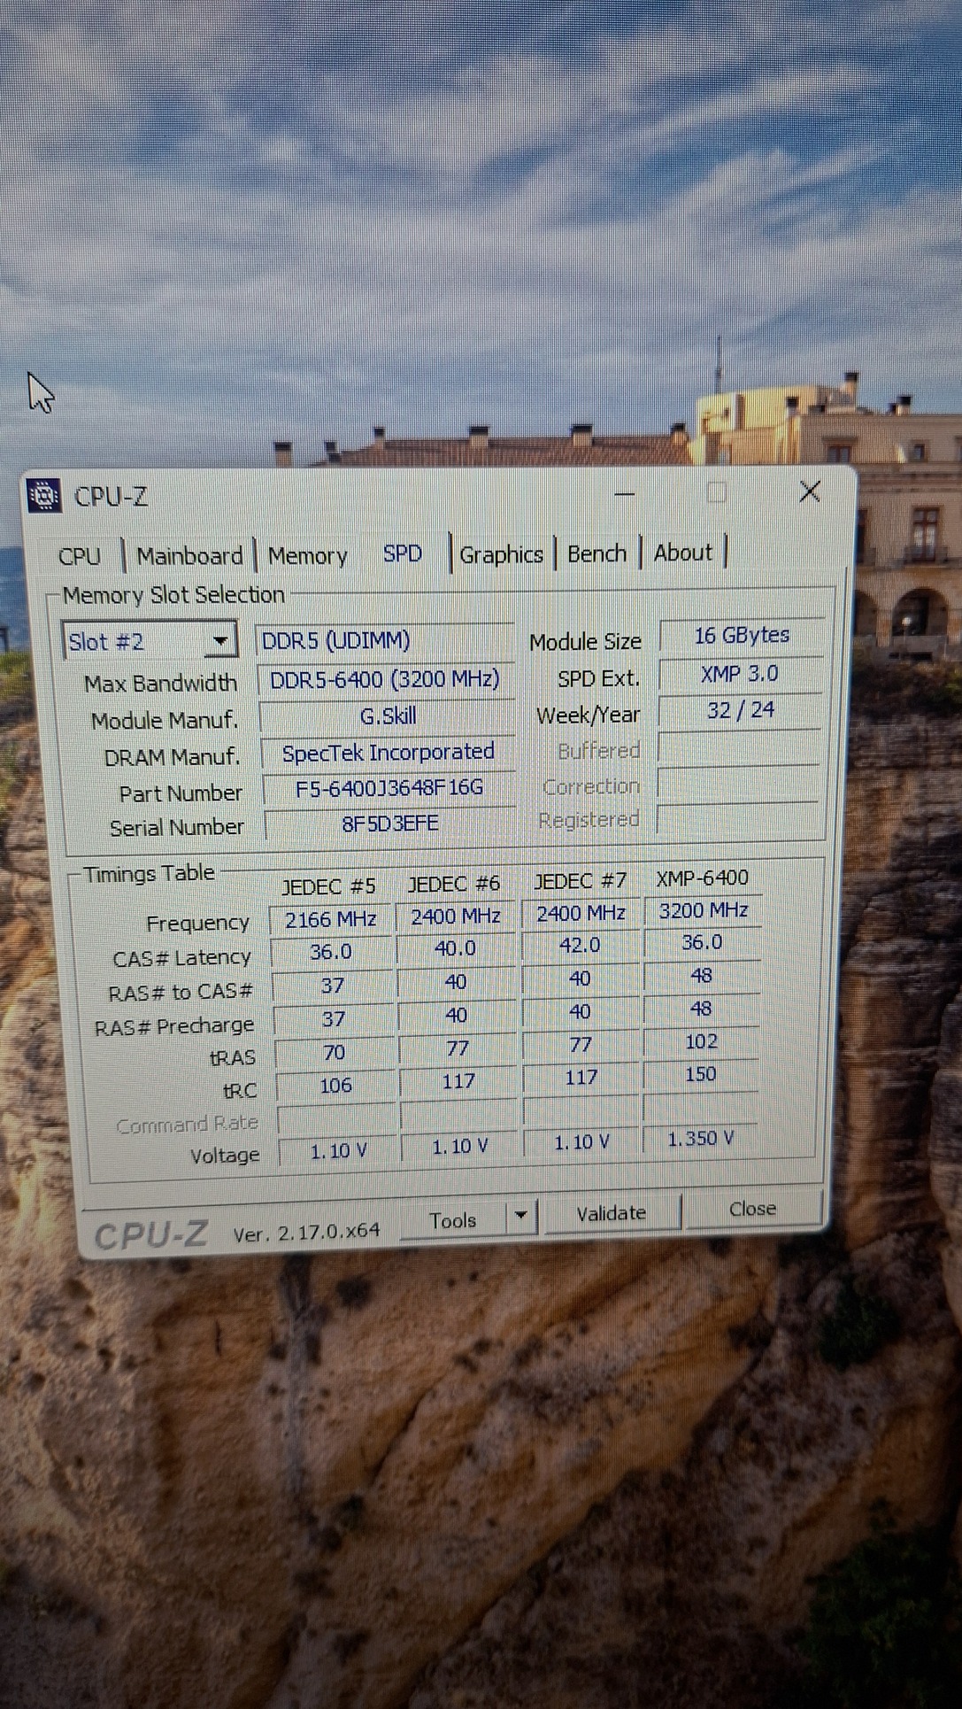Click the CPU-Z chip icon in title bar

coord(43,496)
